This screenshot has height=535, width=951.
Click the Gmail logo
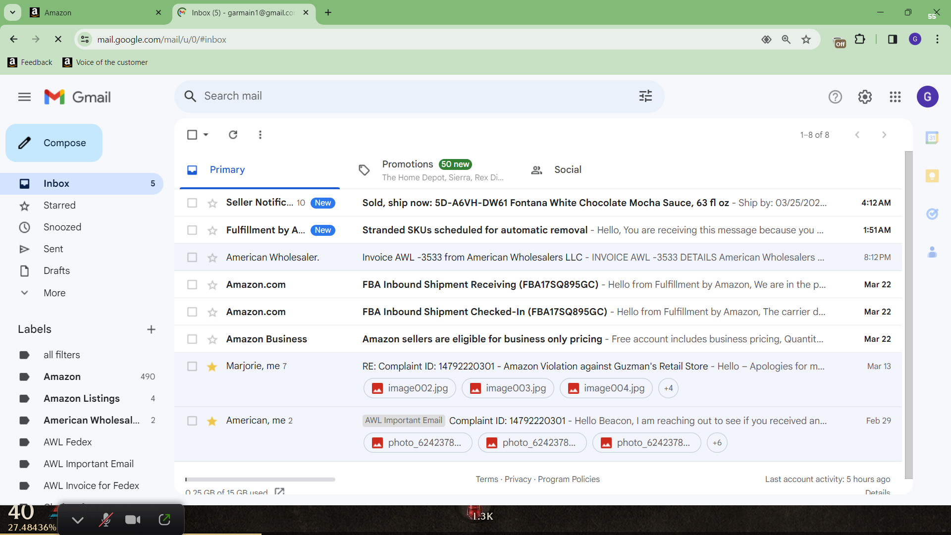tap(77, 97)
